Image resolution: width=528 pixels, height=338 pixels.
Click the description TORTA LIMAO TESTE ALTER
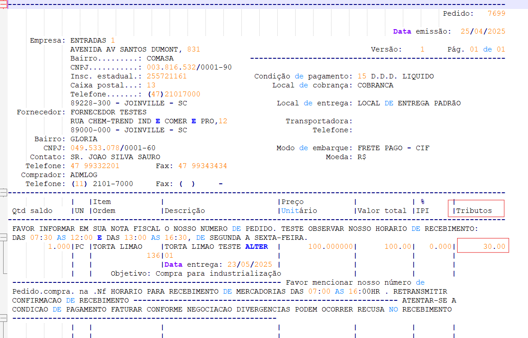coord(216,247)
